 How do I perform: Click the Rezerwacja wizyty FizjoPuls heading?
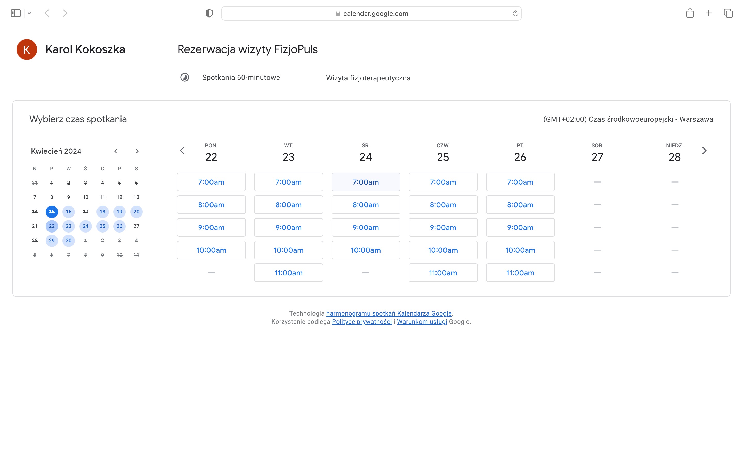point(247,49)
